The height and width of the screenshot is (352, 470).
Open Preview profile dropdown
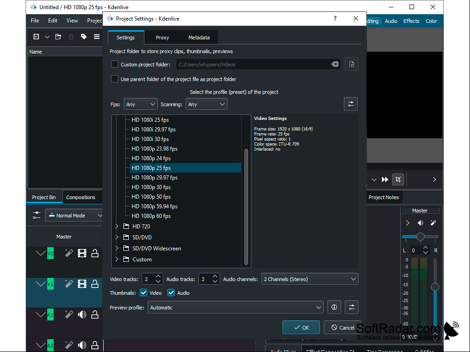pyautogui.click(x=236, y=308)
